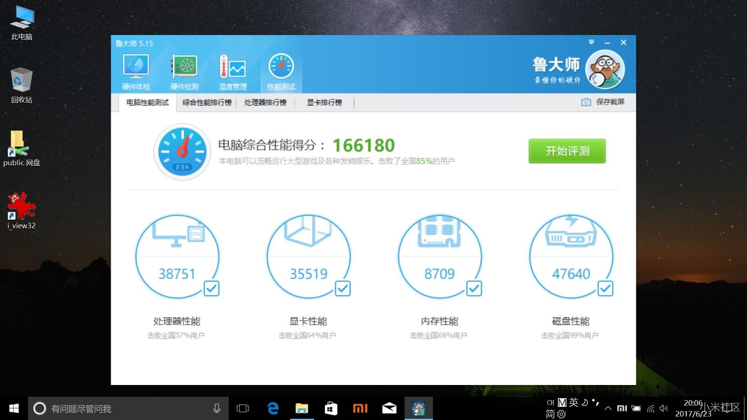Screen dimensions: 747x420
Task: Click the speedometer gauge icon showing 234
Action: (x=182, y=152)
